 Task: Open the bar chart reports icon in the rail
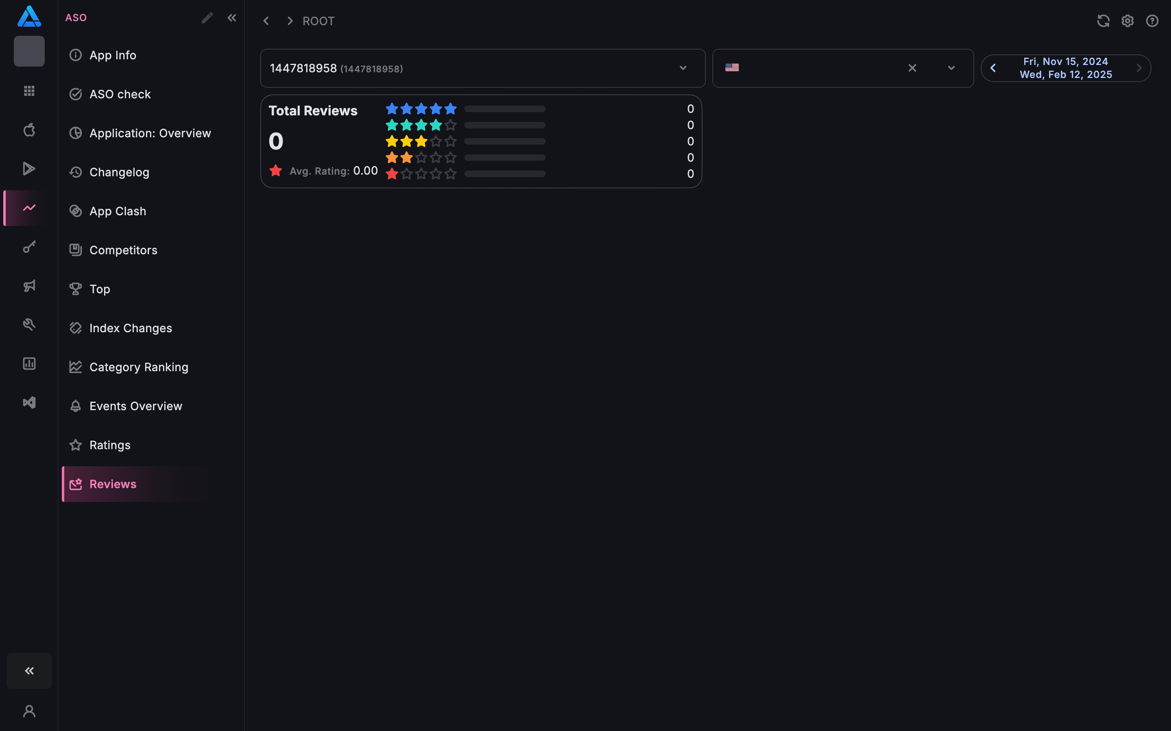click(29, 363)
